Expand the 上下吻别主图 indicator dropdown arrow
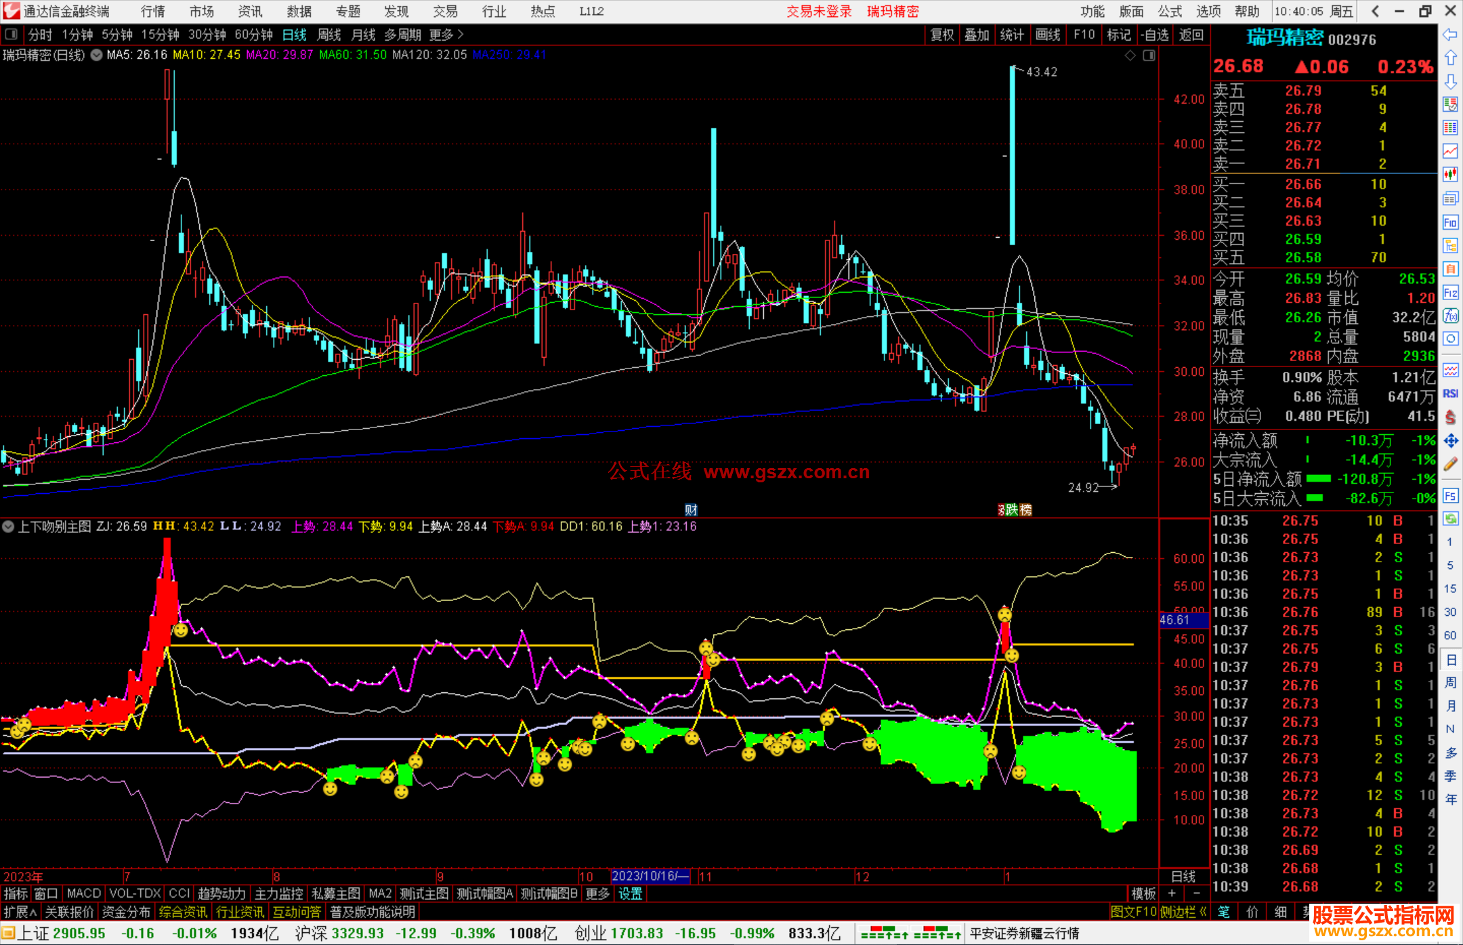1463x945 pixels. pyautogui.click(x=8, y=526)
